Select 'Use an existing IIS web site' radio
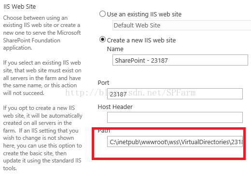Screen dimensions: 251x175 [102, 14]
